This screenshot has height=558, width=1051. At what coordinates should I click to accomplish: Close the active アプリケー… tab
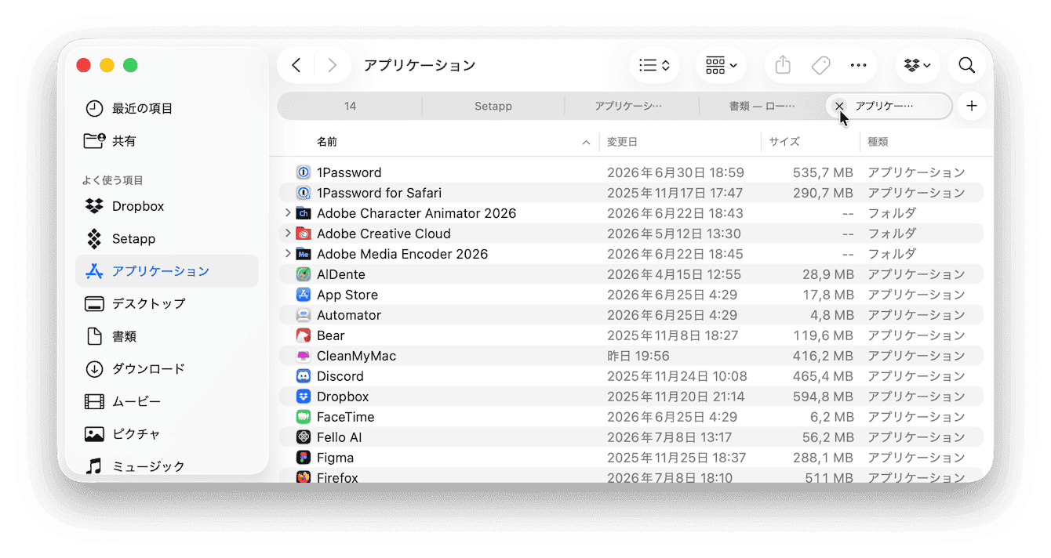tap(839, 106)
